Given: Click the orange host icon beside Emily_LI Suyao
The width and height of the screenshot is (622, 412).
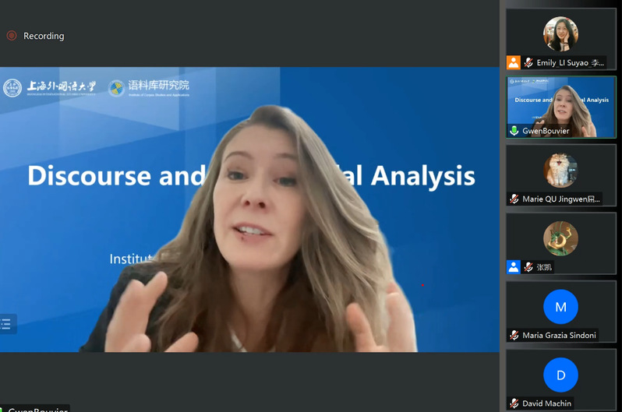Looking at the screenshot, I should point(513,62).
